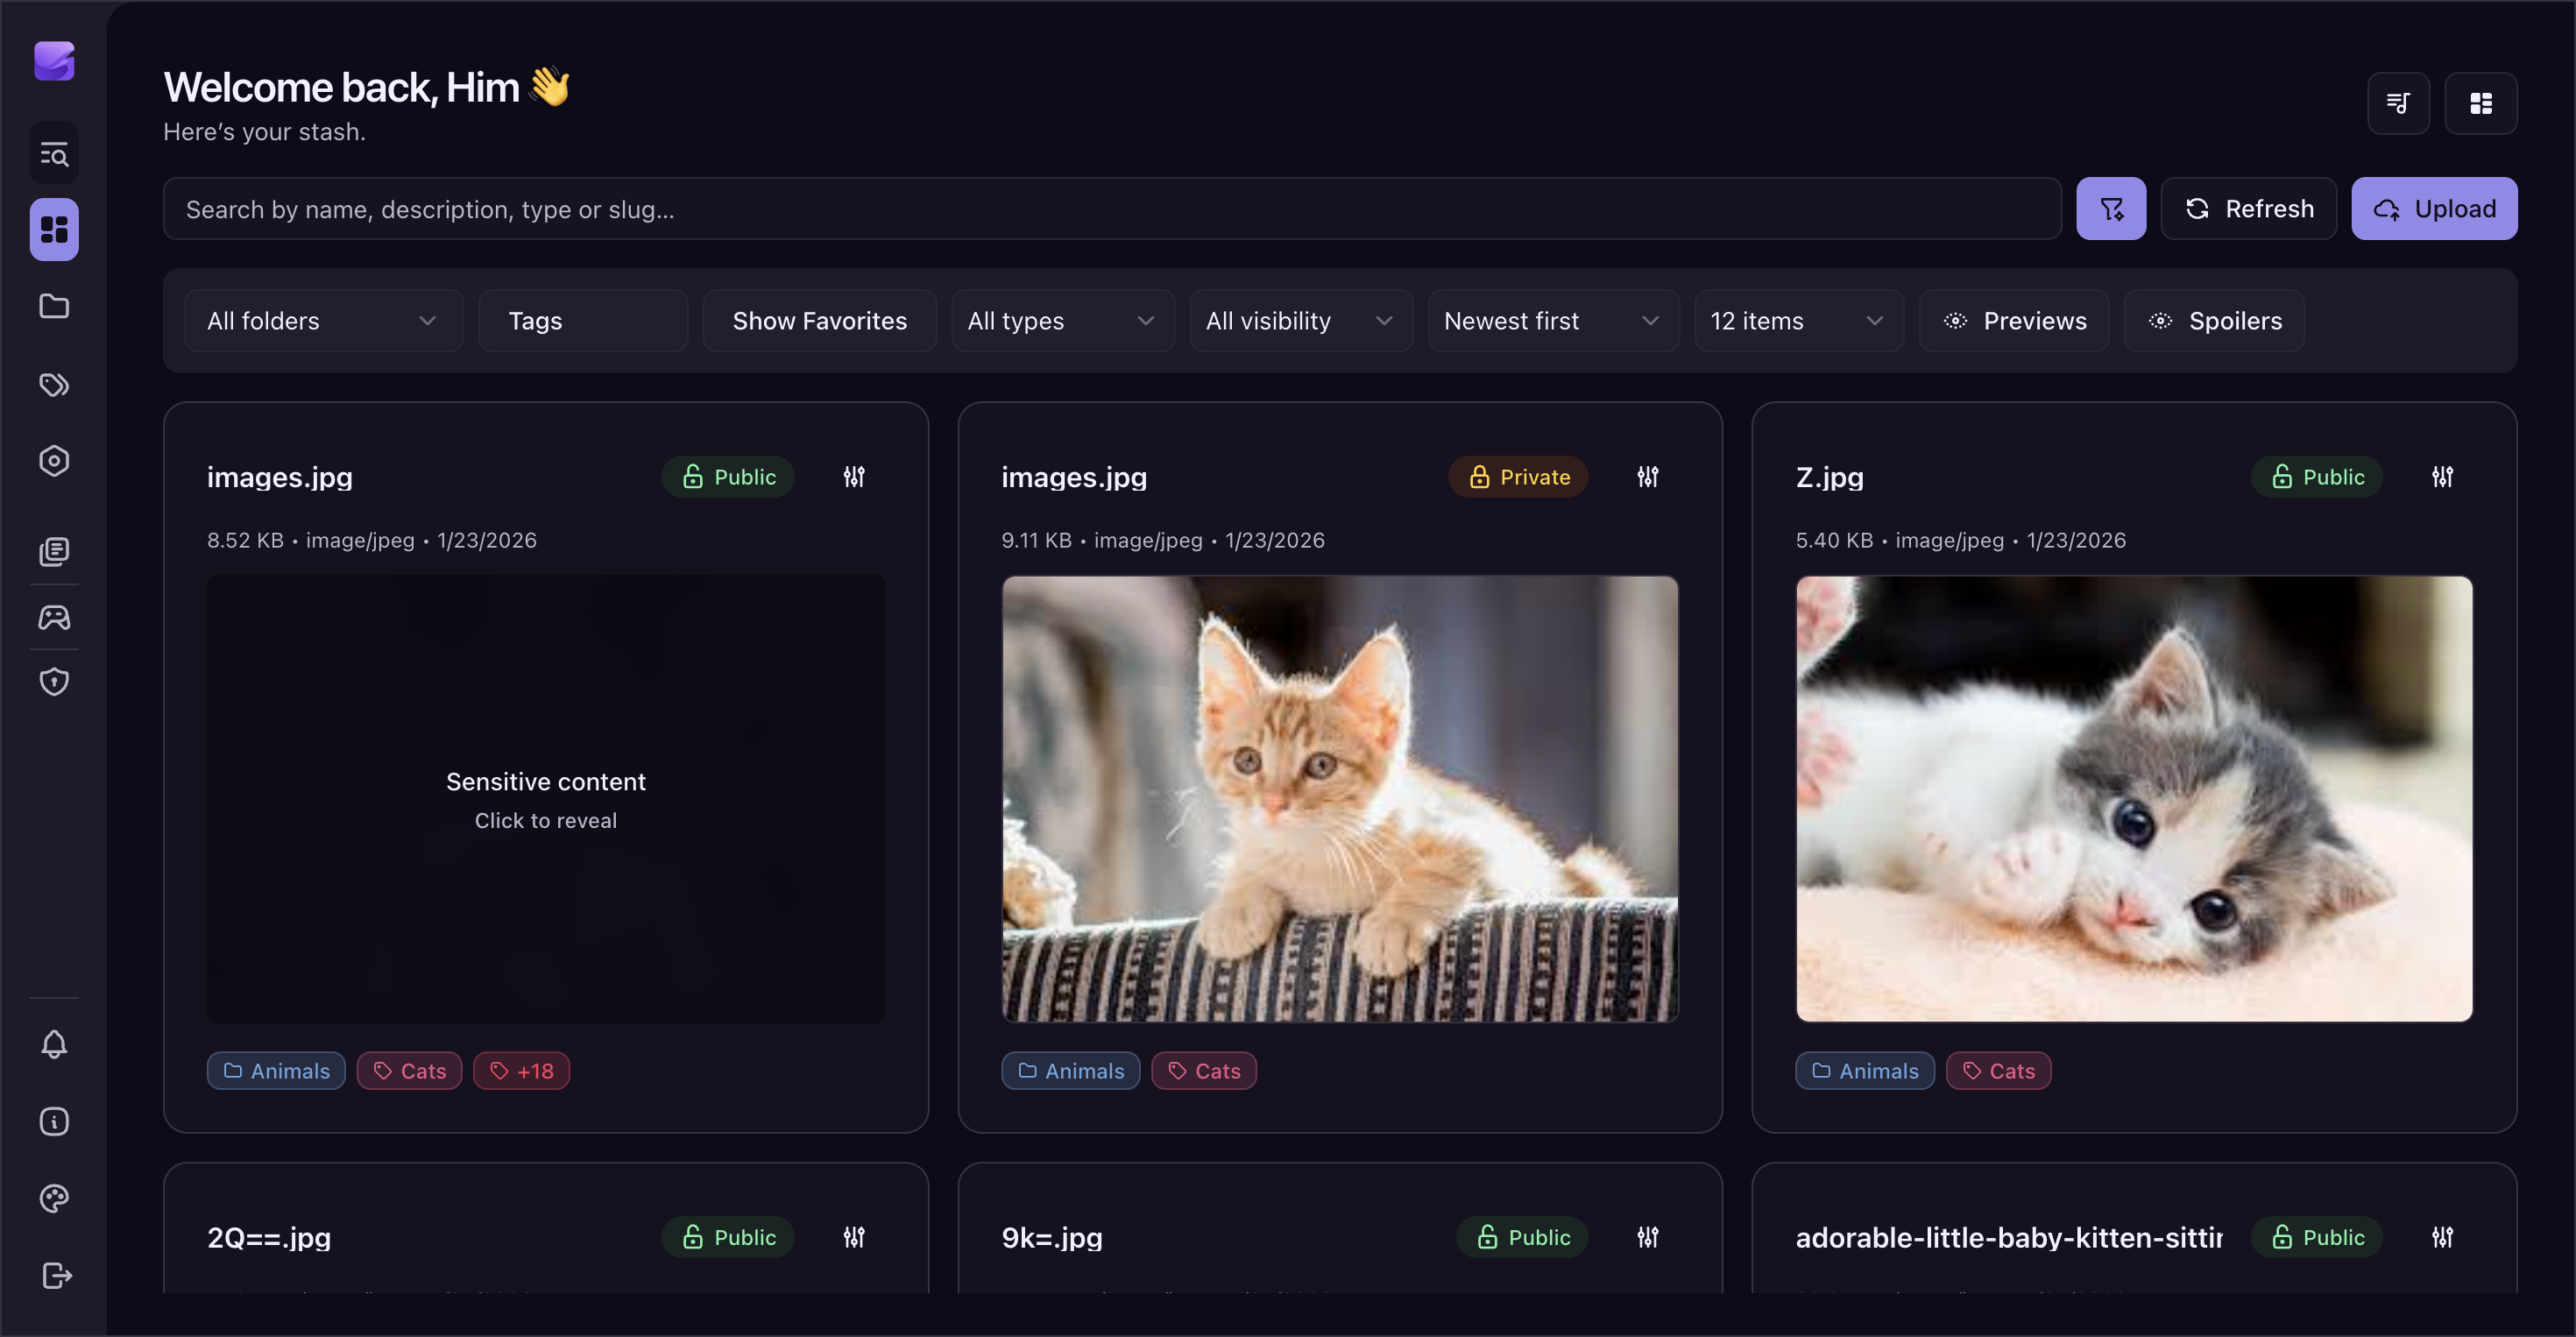Image resolution: width=2576 pixels, height=1337 pixels.
Task: Reveal the sensitive content in images.jpg
Action: click(546, 799)
